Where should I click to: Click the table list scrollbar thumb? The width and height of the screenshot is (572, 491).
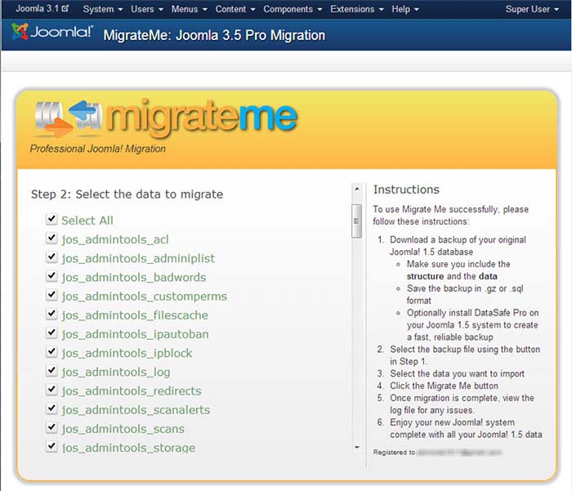point(357,221)
